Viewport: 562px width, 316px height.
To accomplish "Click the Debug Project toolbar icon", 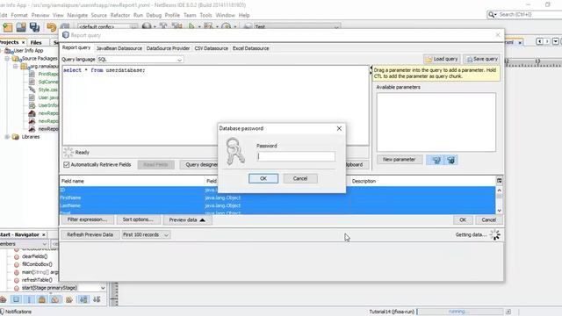I will coord(208,26).
